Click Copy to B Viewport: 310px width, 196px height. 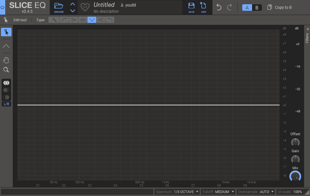pos(280,8)
